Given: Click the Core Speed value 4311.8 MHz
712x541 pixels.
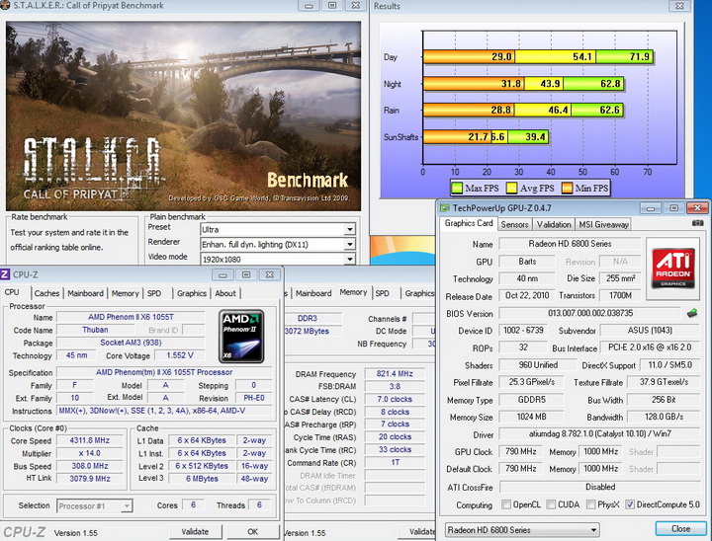Looking at the screenshot, I should click(90, 440).
